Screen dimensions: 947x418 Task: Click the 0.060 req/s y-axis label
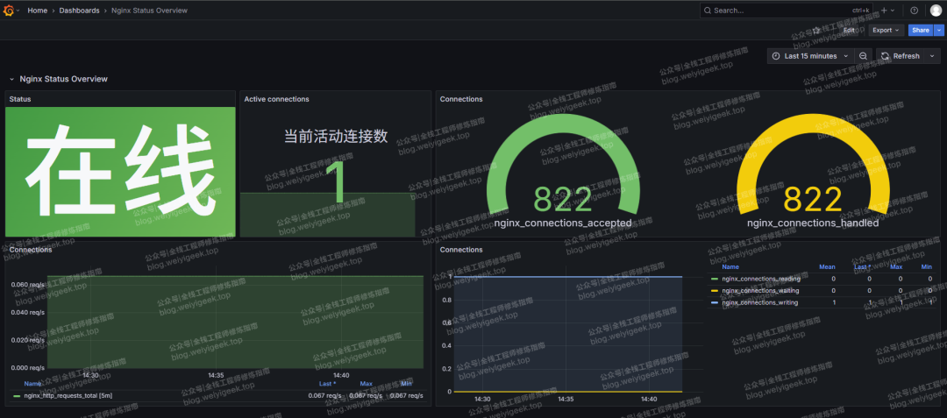pyautogui.click(x=28, y=285)
